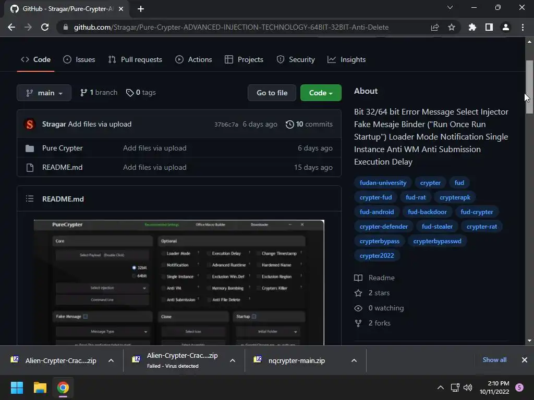Viewport: 534px width, 400px height.
Task: Open the fud topic tag
Action: pyautogui.click(x=459, y=183)
